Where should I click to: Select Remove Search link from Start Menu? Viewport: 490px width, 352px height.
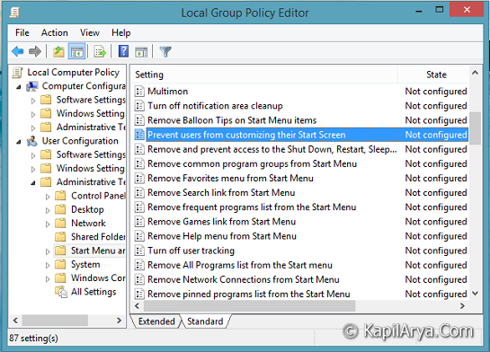point(301,192)
